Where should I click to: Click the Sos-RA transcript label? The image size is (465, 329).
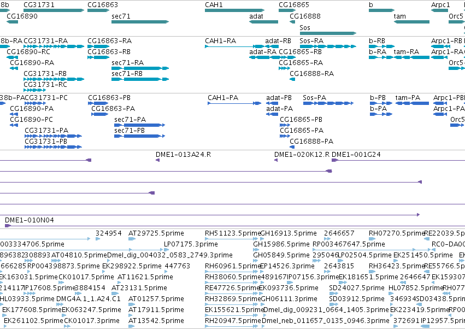311,40
